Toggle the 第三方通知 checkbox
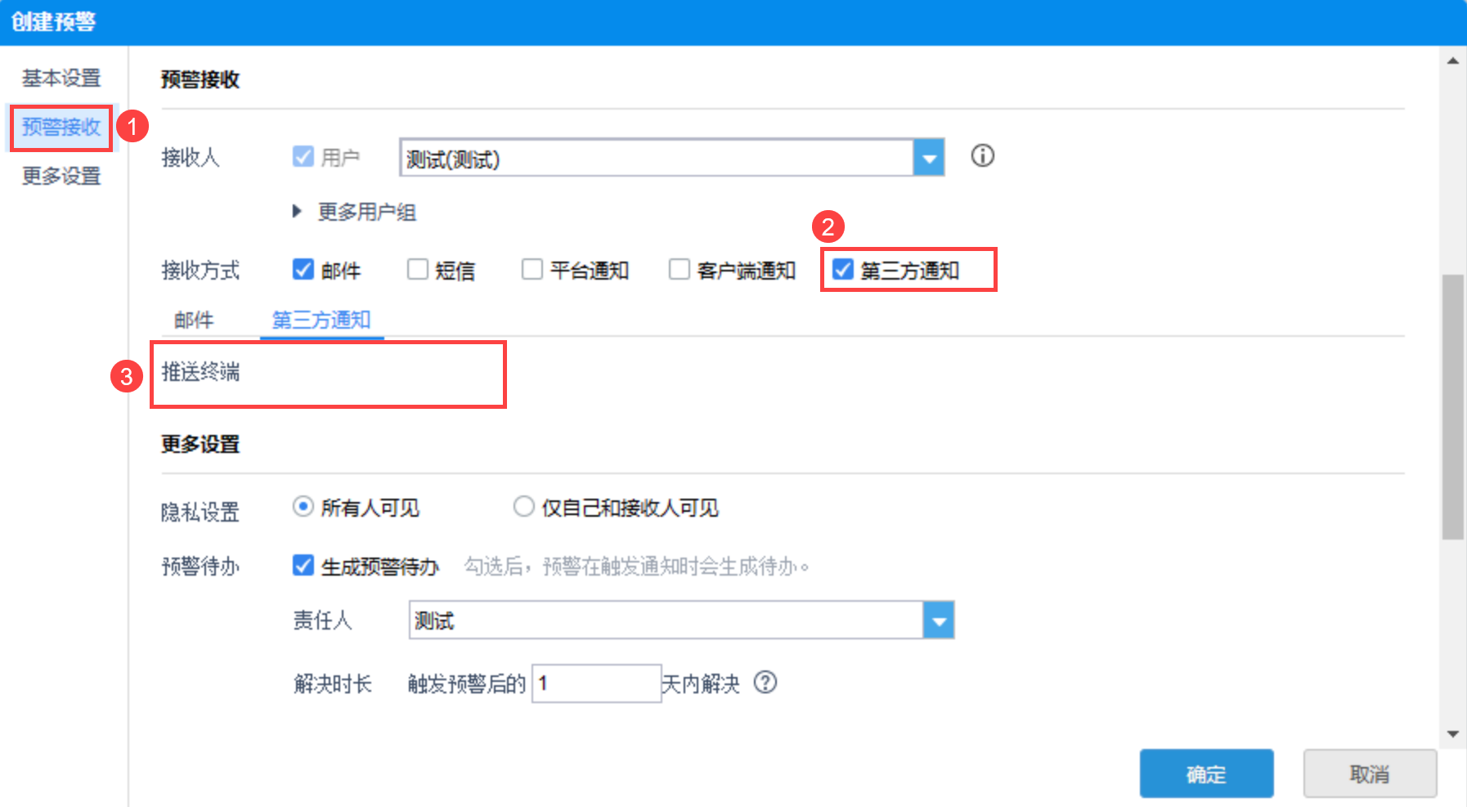The height and width of the screenshot is (807, 1467). [x=843, y=269]
